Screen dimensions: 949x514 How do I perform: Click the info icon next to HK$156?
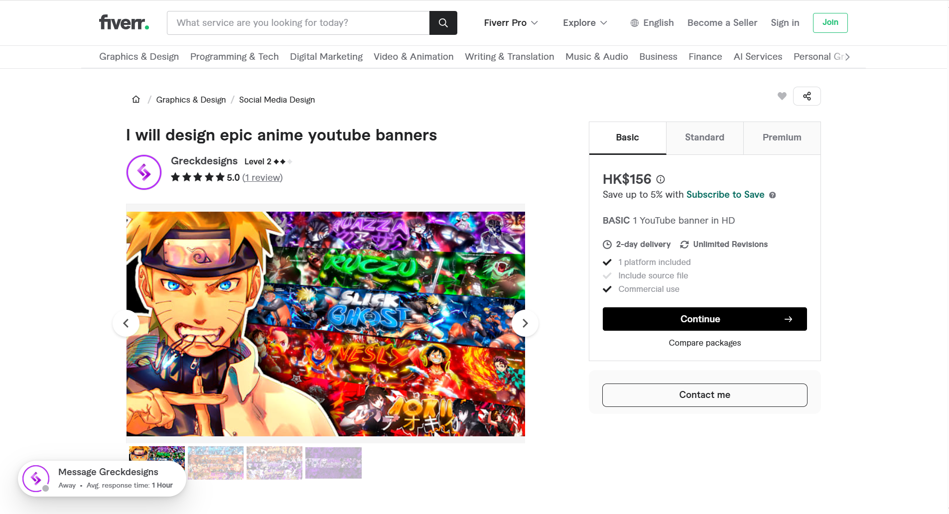point(661,180)
